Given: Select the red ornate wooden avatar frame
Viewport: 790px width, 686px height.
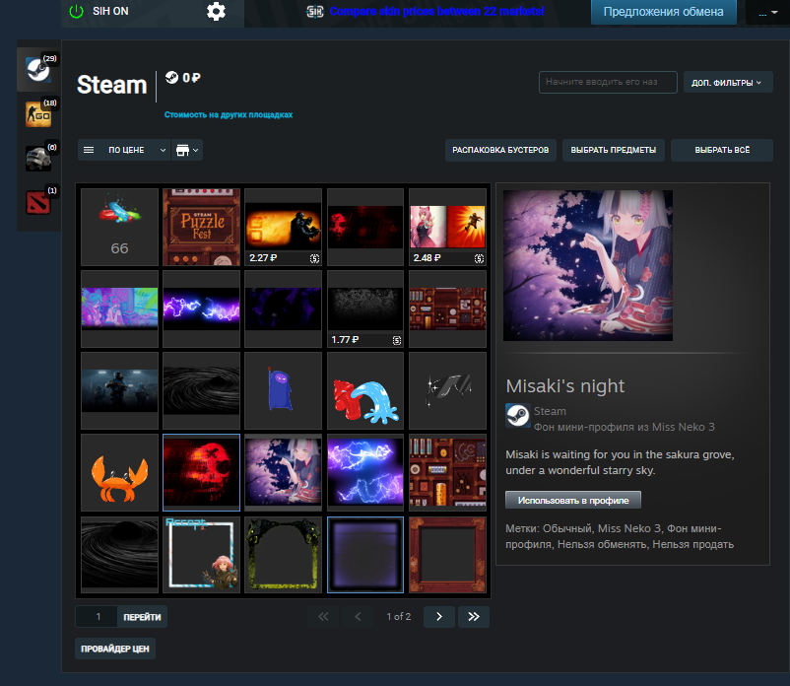Looking at the screenshot, I should [x=447, y=555].
